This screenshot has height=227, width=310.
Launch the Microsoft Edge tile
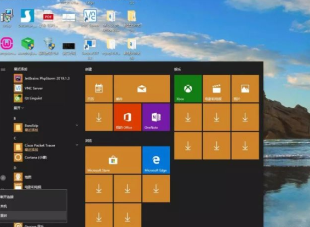tap(156, 160)
